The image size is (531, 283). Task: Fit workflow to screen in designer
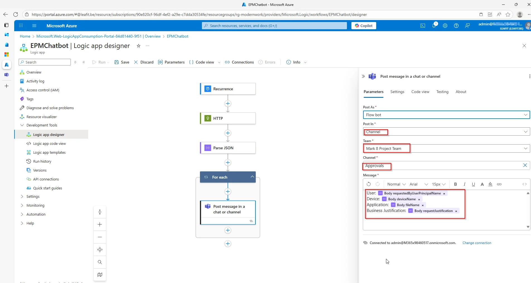pos(100,250)
